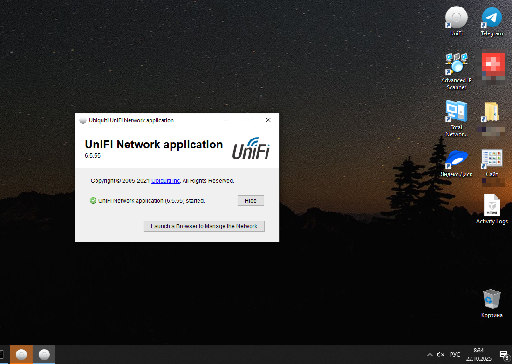Click the orange-highlighted UniFi taskbar button

(21, 355)
